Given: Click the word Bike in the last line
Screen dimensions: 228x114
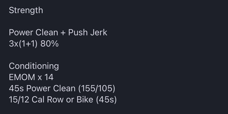Looking at the screenshot, I should click(85, 100).
